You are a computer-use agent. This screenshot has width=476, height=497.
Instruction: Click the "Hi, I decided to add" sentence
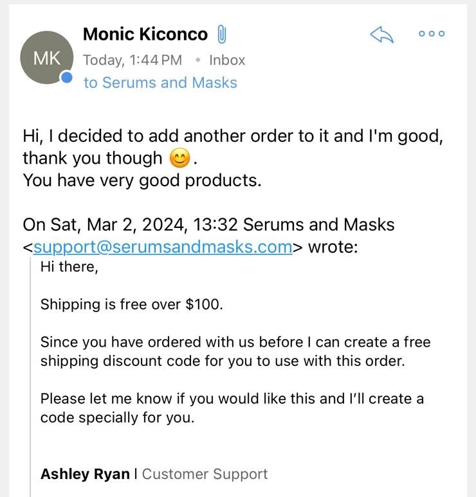(233, 147)
